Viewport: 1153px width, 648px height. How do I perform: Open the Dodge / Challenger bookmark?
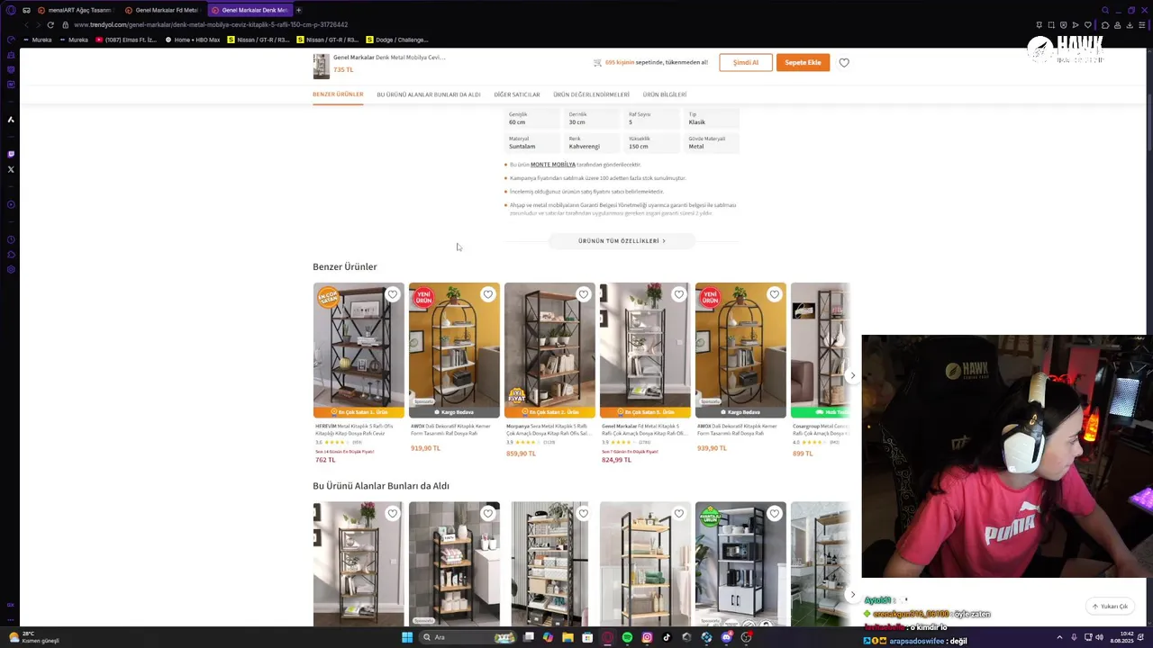(397, 40)
